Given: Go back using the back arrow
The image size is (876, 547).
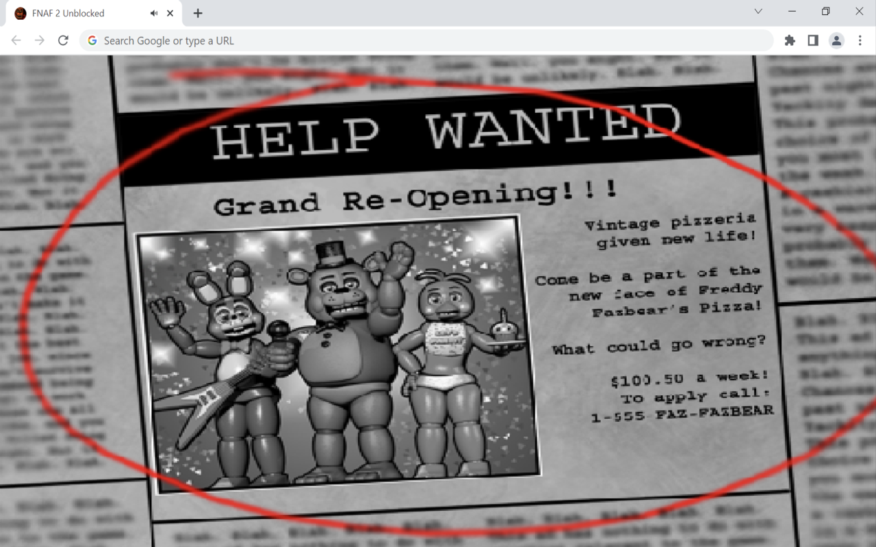Looking at the screenshot, I should (x=16, y=40).
